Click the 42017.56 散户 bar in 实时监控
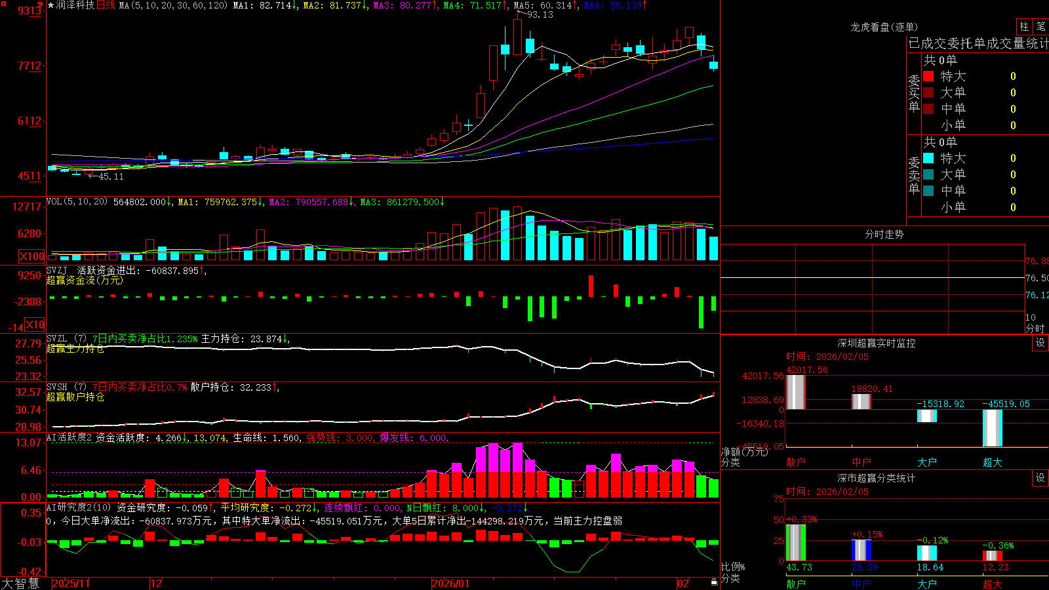This screenshot has height=590, width=1049. pyautogui.click(x=796, y=392)
